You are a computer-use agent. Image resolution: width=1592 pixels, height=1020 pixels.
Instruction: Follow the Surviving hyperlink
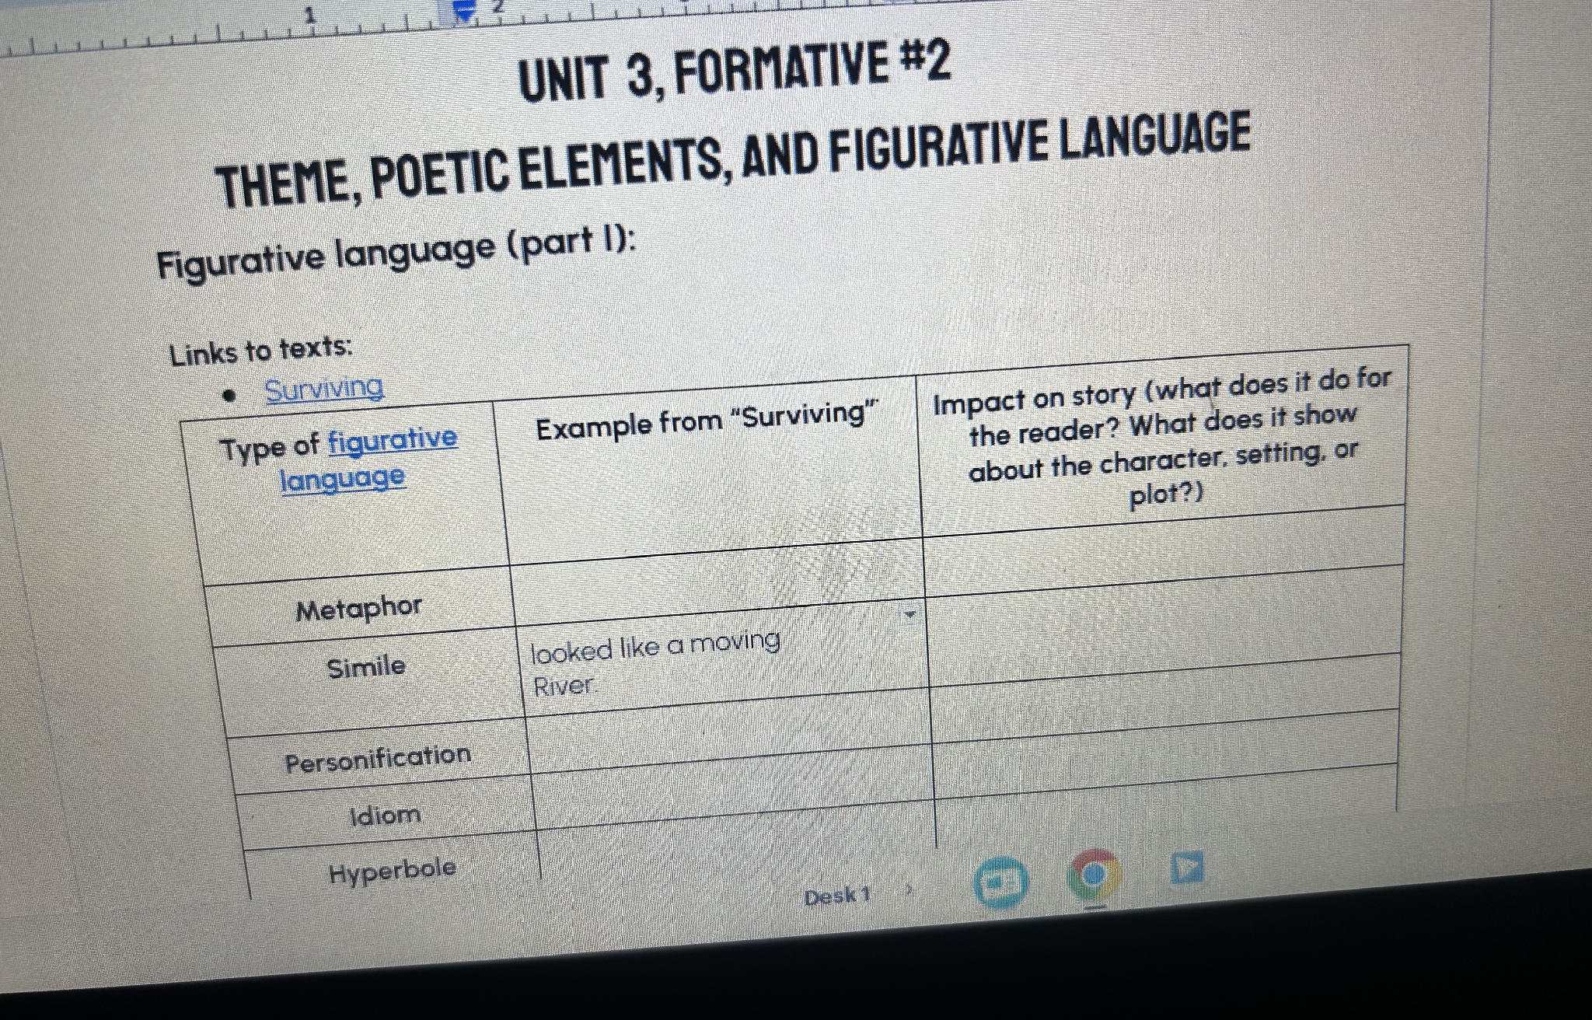(323, 388)
